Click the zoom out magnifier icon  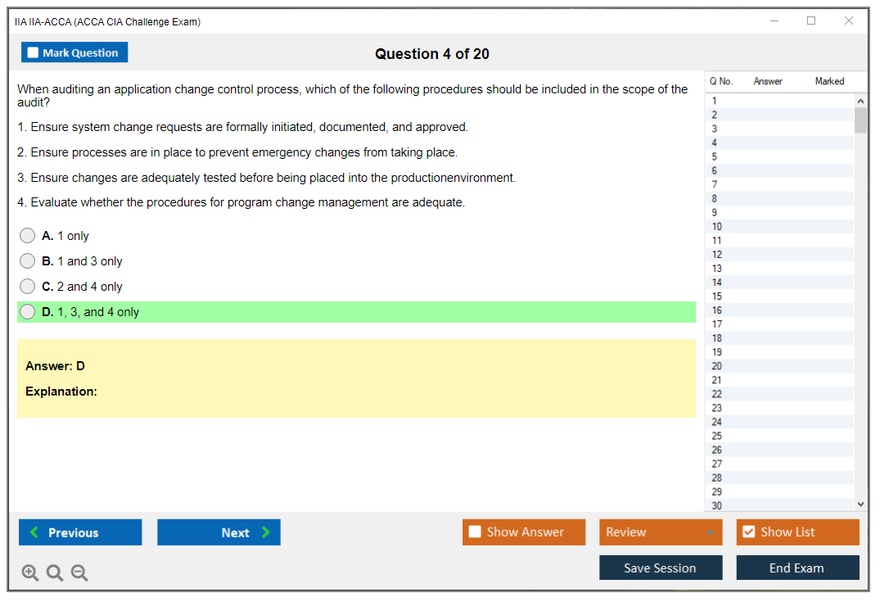79,573
